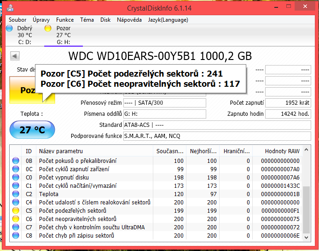Screen dimensions: 319x251
Task: Click the Název parametru column header
Action: 94,151
